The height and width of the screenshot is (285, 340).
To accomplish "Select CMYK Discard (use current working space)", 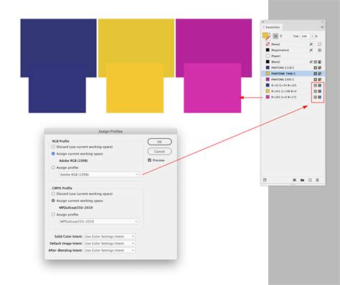I will pos(53,193).
